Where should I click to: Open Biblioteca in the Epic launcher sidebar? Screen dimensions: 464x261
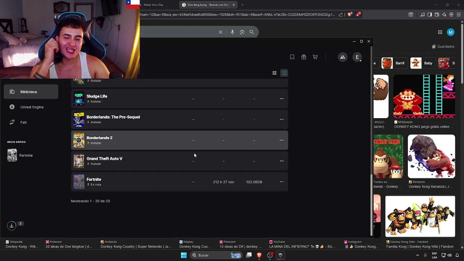point(31,92)
